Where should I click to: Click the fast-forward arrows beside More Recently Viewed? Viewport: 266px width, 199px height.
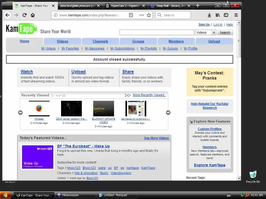point(128,95)
